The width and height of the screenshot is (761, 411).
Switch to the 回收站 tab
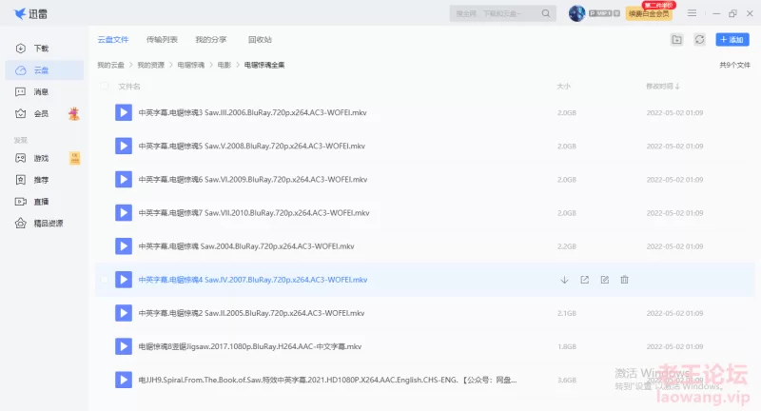[x=260, y=40]
